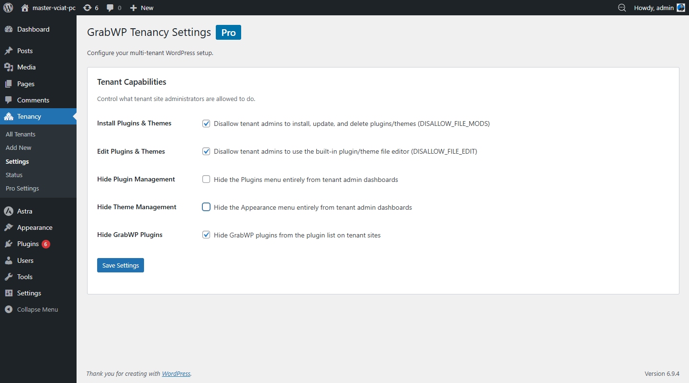Click the Pro badge next to page title

click(x=228, y=32)
